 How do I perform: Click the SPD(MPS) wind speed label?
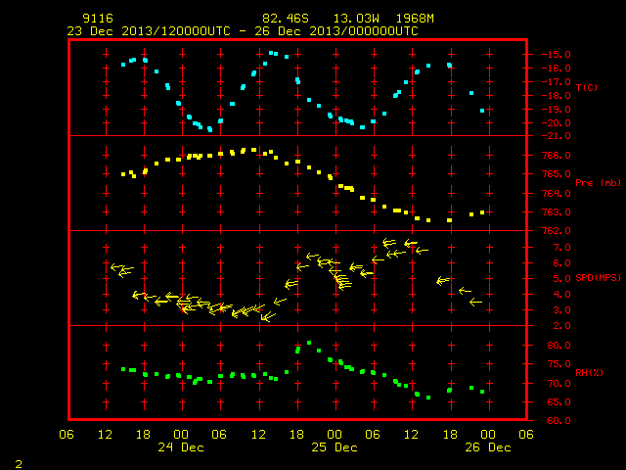598,277
